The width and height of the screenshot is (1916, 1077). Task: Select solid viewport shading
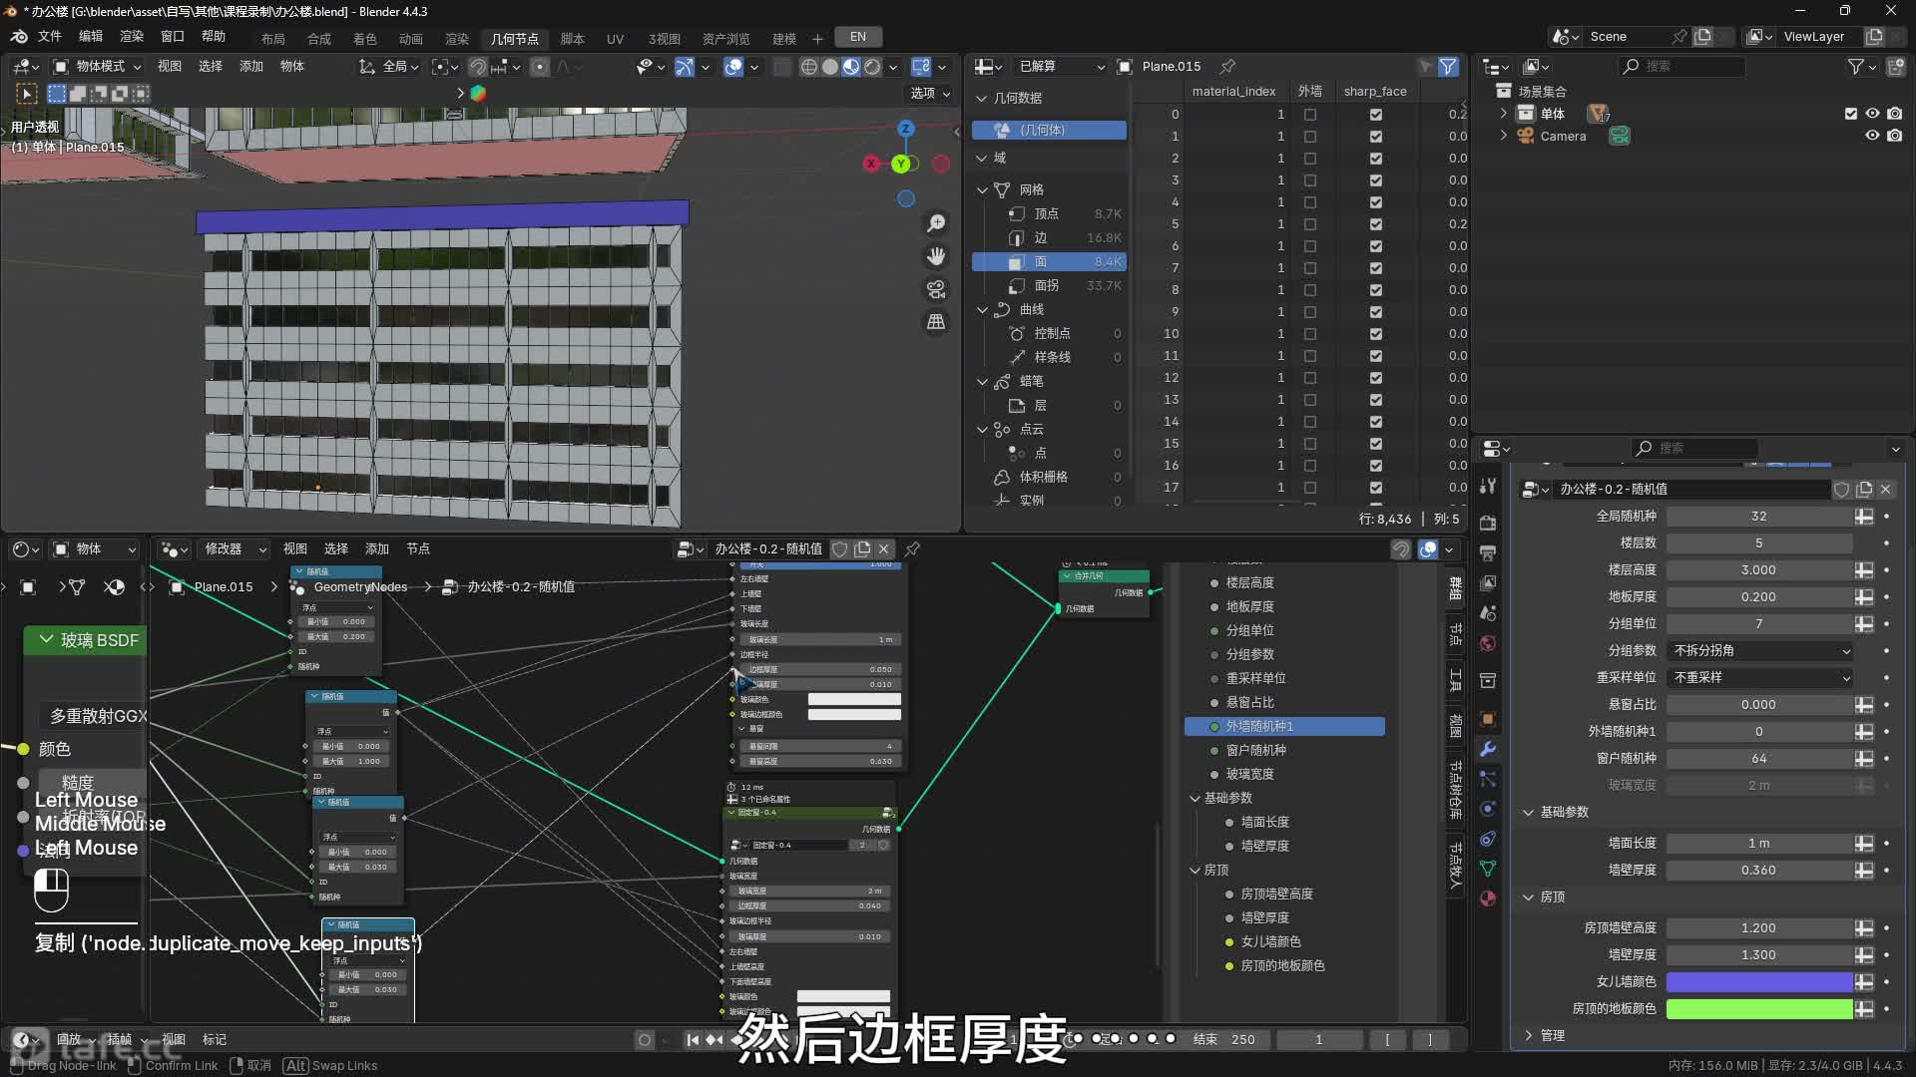[830, 67]
